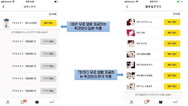The width and height of the screenshot is (188, 106).
Task: Open the three-dots more menu in the right phone
Action: [175, 102]
